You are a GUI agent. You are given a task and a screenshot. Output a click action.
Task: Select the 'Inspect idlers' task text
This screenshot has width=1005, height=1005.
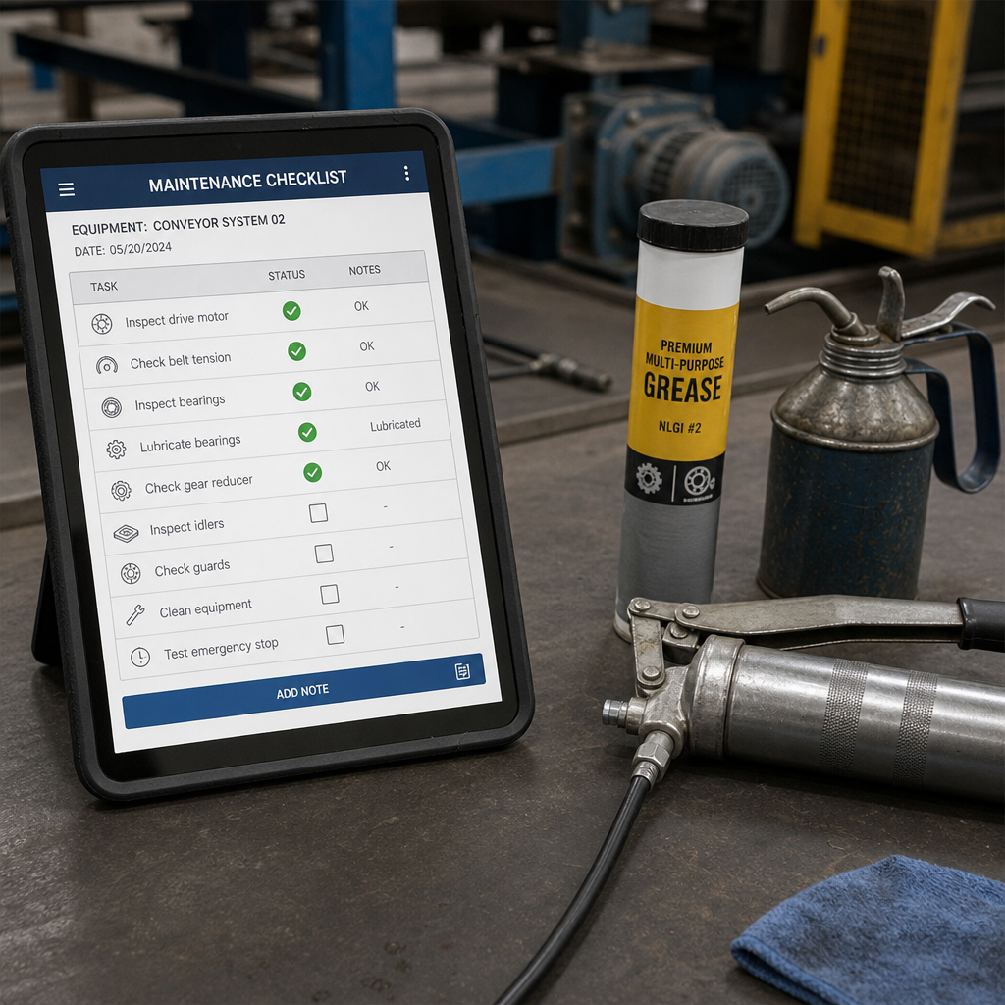click(187, 527)
